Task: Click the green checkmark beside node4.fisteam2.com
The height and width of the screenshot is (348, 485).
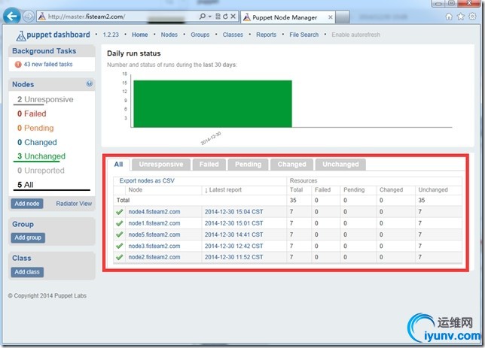Action: coord(120,212)
